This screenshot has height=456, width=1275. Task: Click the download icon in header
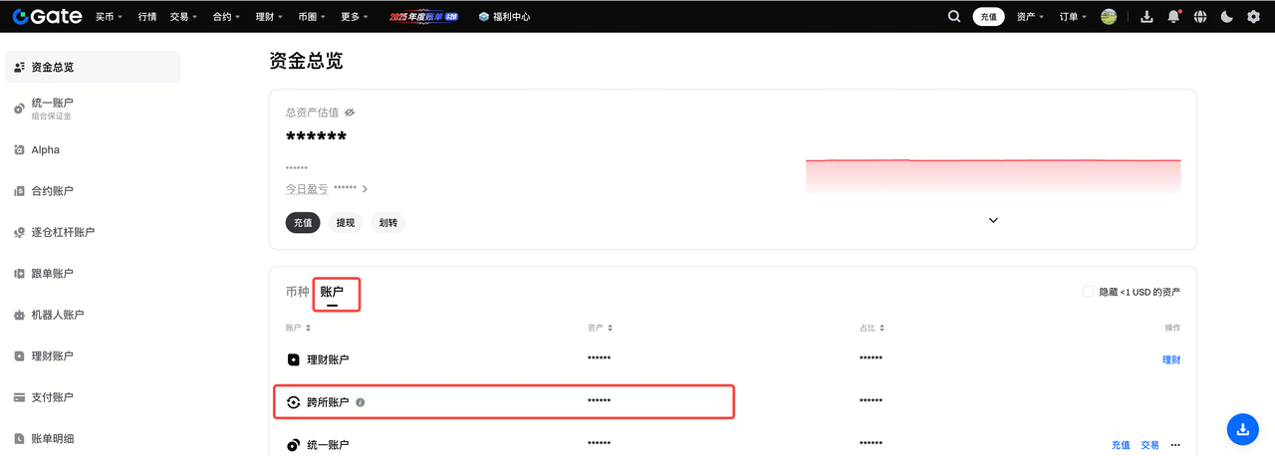pos(1147,17)
